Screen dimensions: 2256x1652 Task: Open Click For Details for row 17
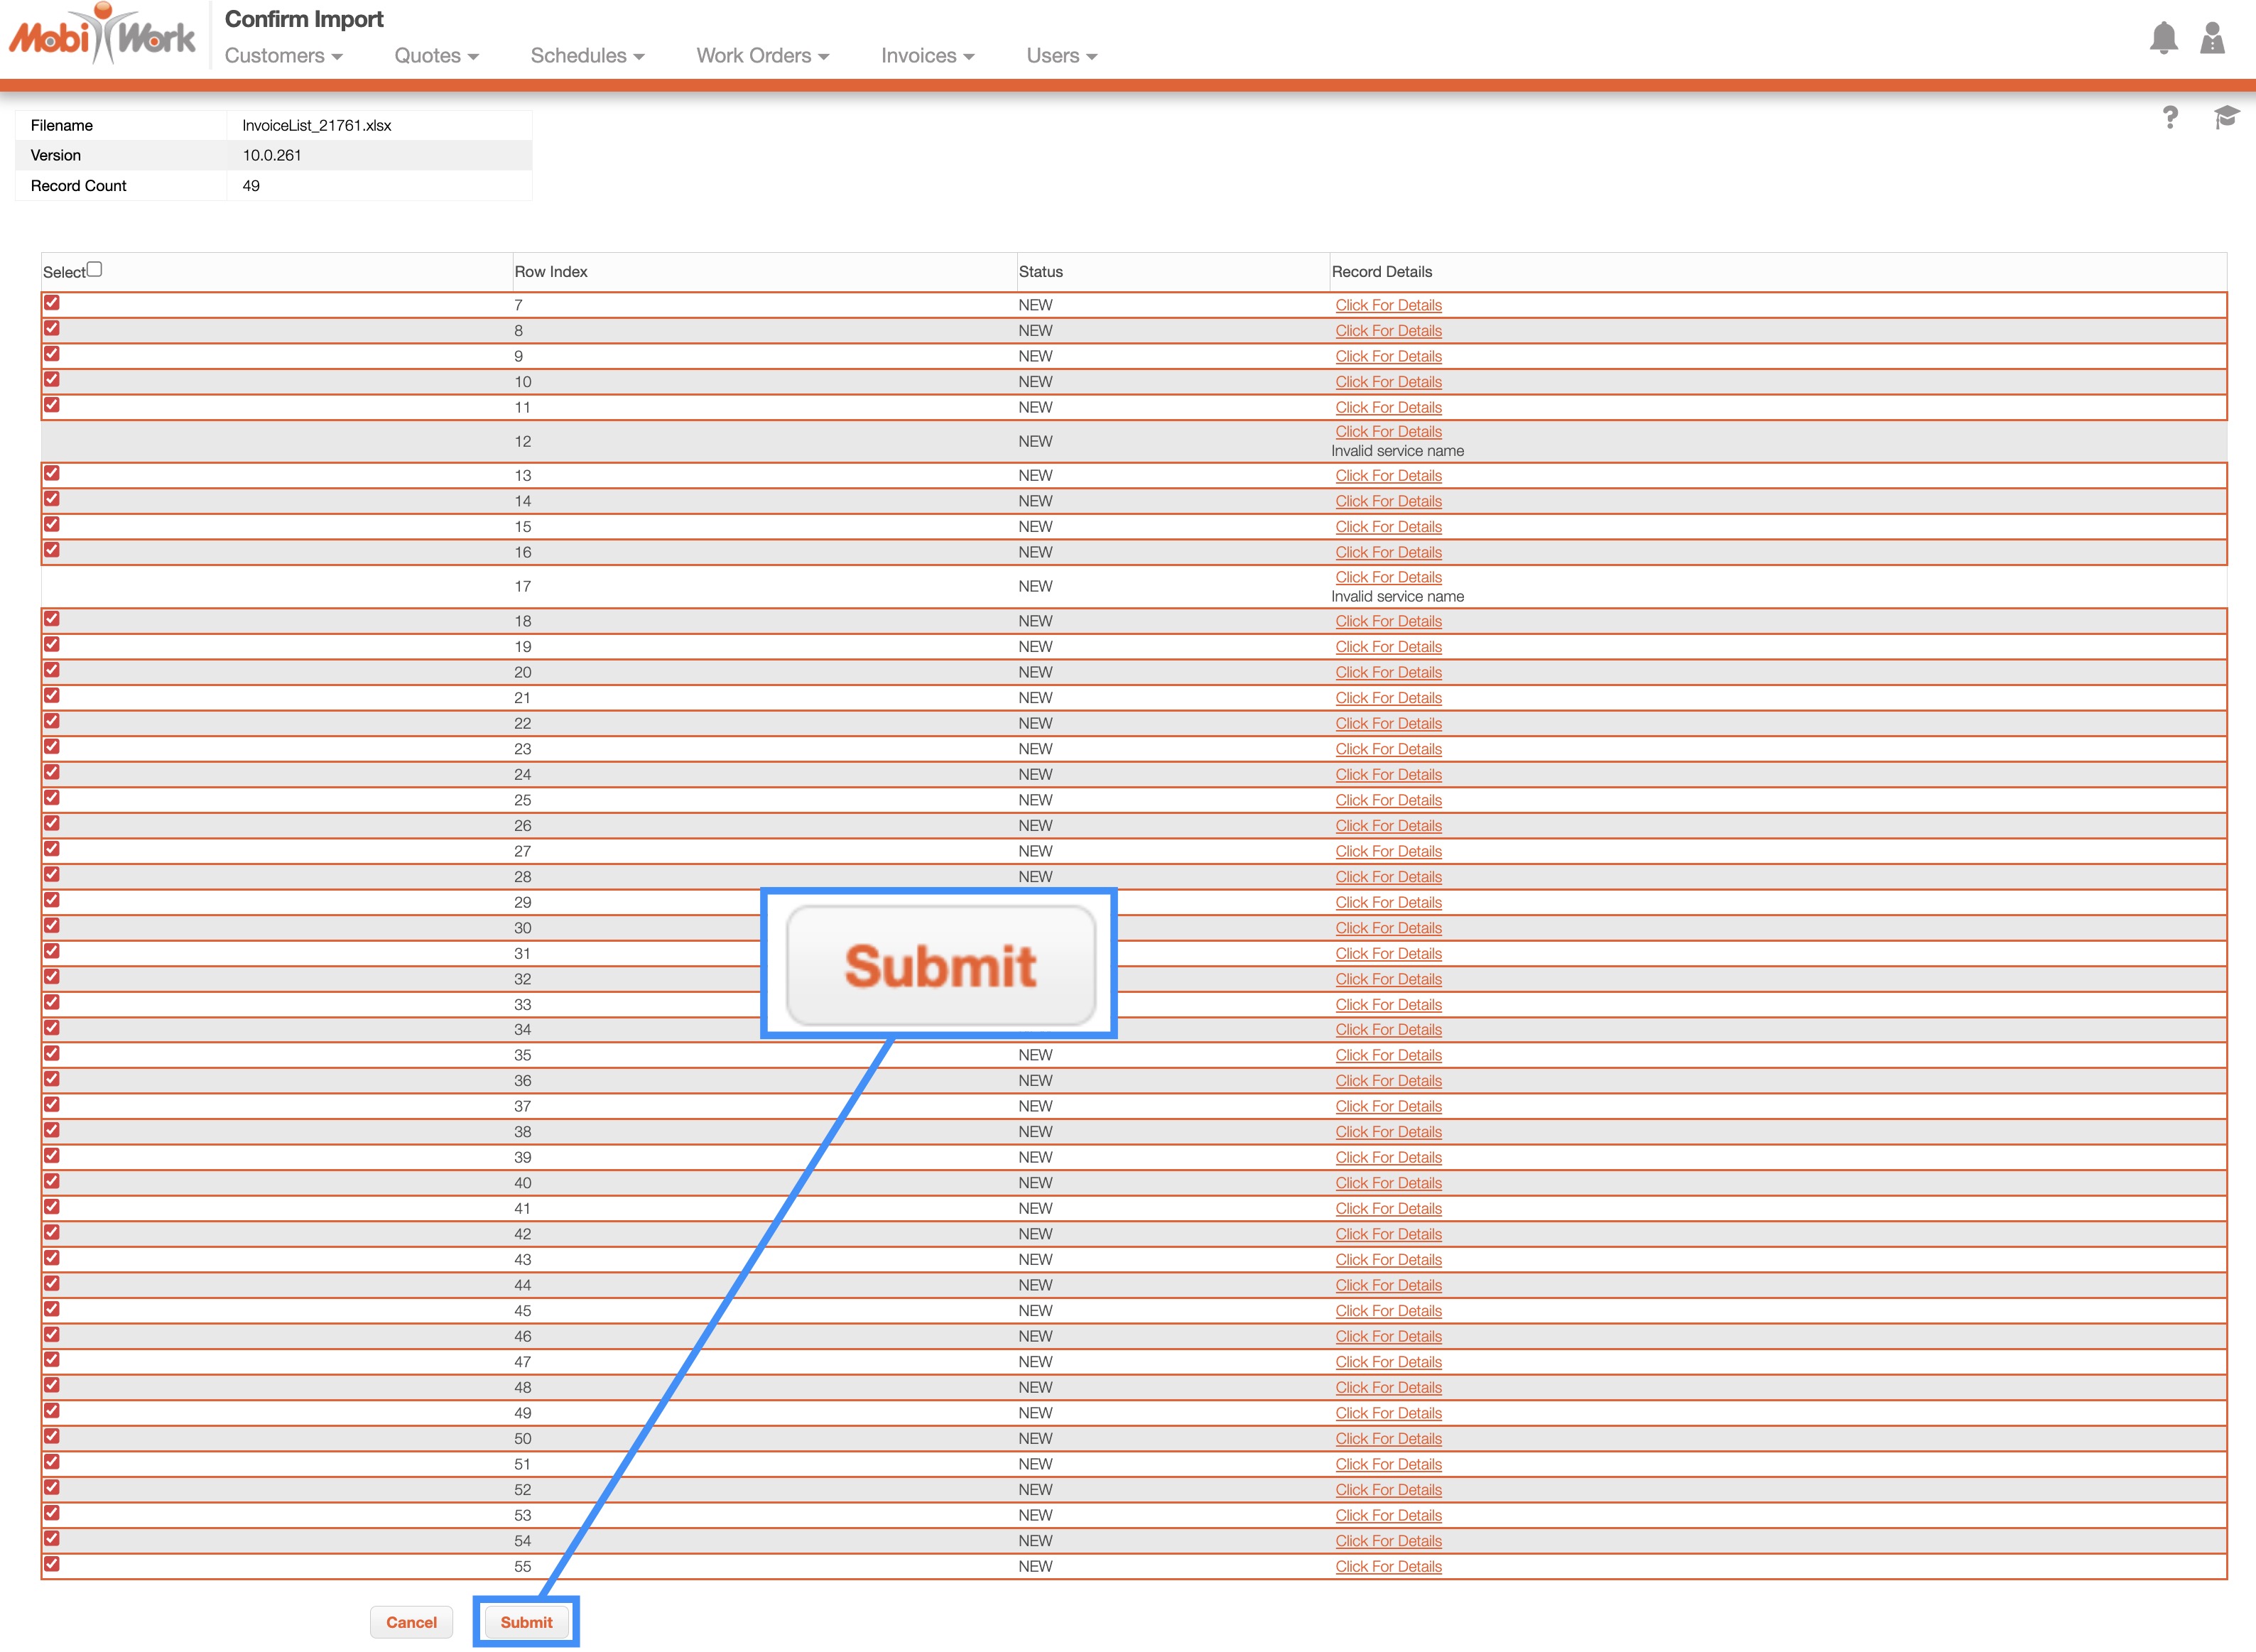[x=1388, y=577]
